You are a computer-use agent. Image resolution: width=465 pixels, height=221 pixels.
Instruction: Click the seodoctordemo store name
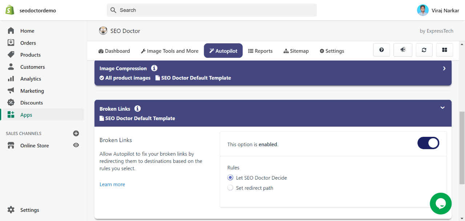38,11
